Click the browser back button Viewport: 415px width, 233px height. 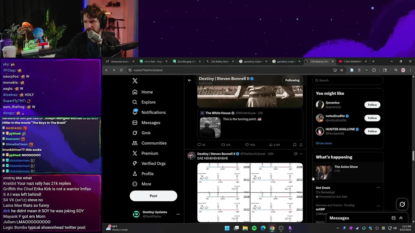[106, 70]
